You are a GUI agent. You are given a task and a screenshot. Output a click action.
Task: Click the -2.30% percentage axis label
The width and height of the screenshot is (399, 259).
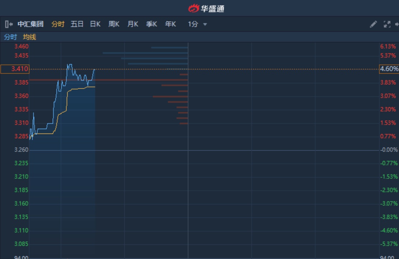[x=389, y=190]
